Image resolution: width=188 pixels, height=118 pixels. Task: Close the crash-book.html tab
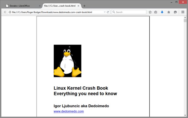[x=78, y=6]
